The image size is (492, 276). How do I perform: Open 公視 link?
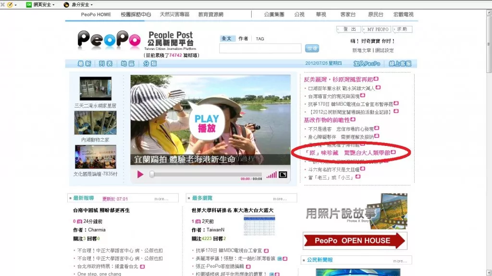(x=299, y=14)
